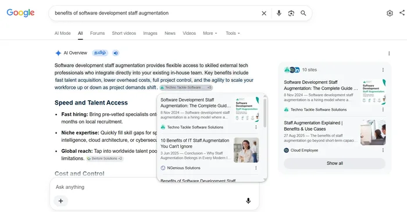Click the plus button in Ask anything
Screen dimensions: 407x212
click(60, 201)
